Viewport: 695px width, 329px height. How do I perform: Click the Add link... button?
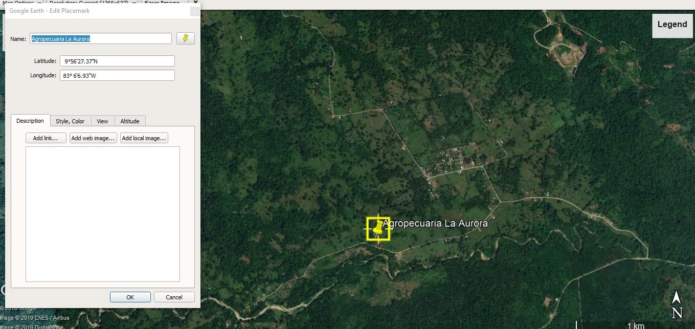(46, 138)
